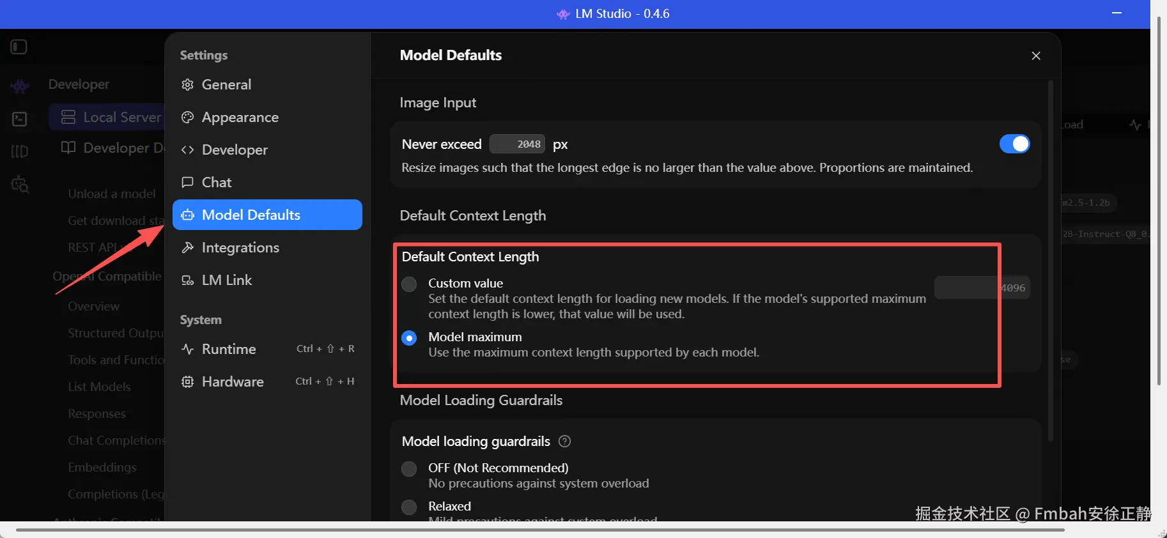Open Integrations settings

(267, 247)
